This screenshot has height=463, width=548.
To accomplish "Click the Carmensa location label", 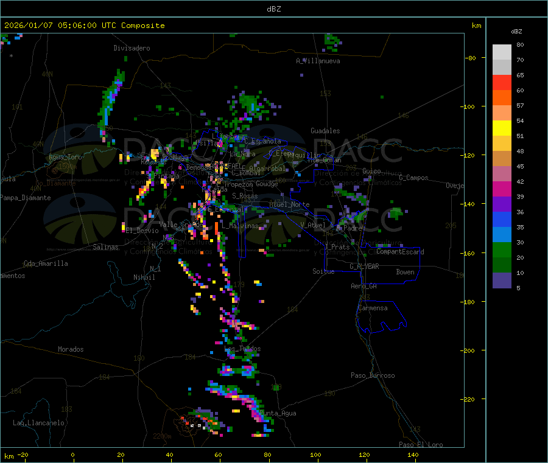I will 373,308.
